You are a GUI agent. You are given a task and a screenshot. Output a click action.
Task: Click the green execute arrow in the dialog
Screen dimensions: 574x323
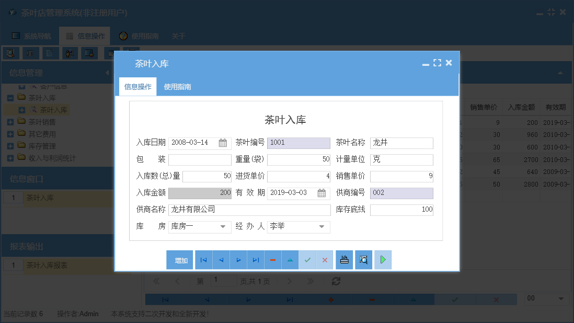pyautogui.click(x=383, y=260)
